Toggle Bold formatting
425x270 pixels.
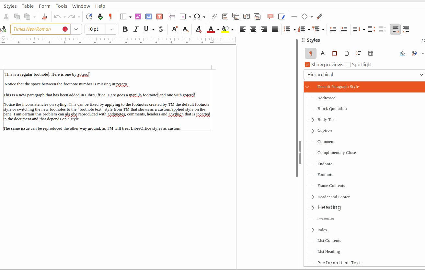click(x=125, y=29)
